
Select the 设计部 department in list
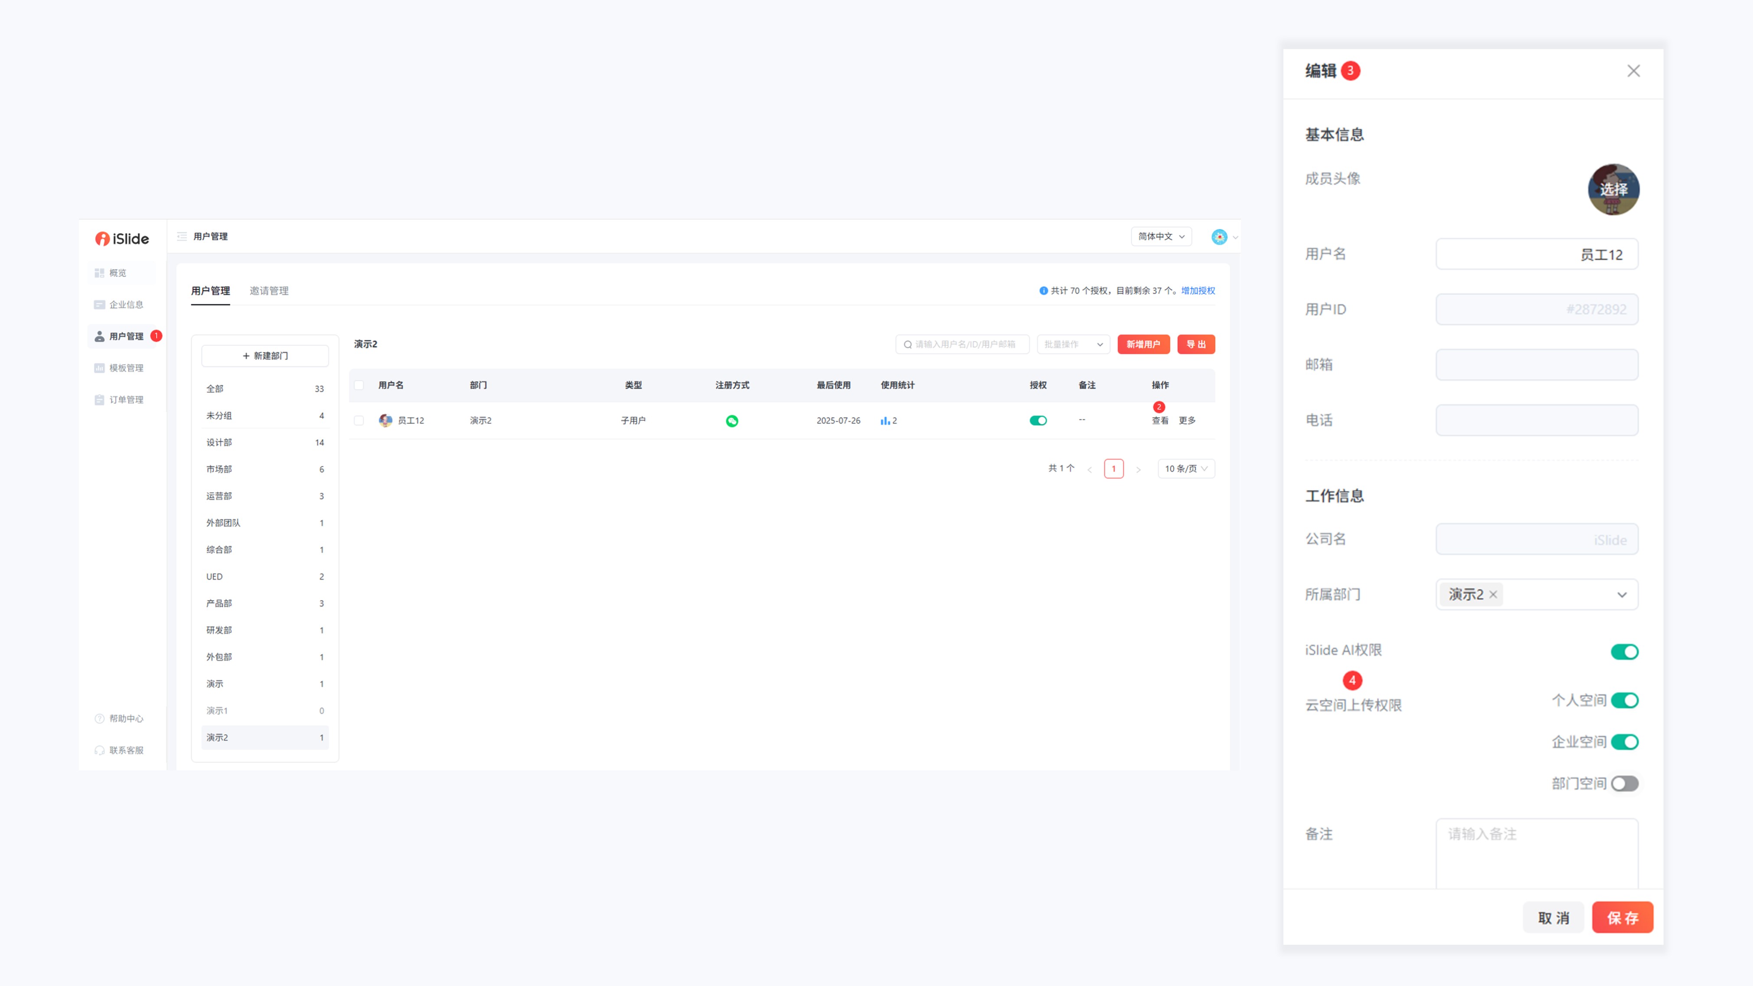[x=219, y=442]
